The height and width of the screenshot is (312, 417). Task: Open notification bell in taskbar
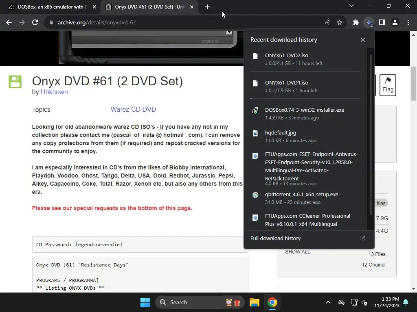tap(406, 302)
